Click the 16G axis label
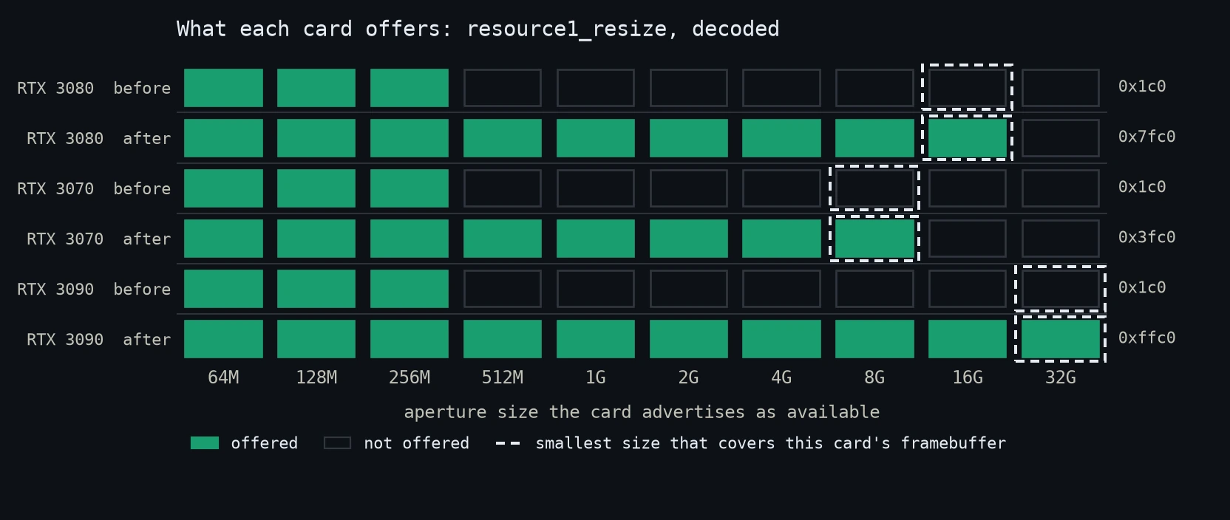The height and width of the screenshot is (520, 1230). tap(968, 377)
